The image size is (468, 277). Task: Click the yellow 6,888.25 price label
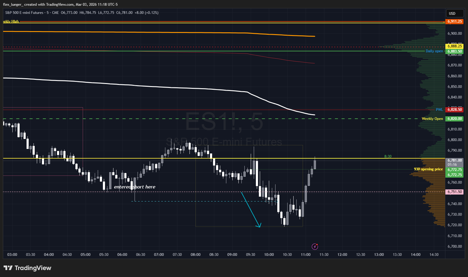[454, 46]
